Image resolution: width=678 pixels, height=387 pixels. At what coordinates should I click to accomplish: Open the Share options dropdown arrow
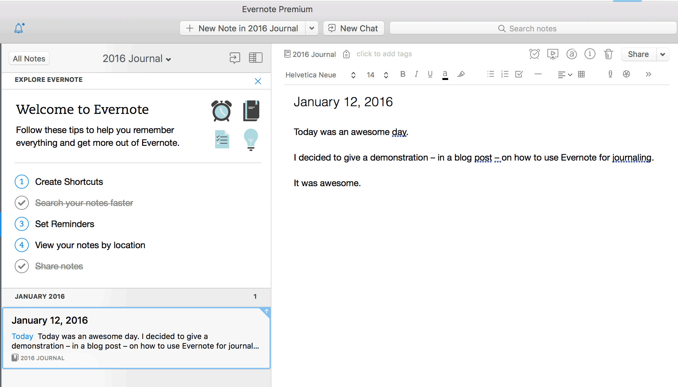point(663,54)
